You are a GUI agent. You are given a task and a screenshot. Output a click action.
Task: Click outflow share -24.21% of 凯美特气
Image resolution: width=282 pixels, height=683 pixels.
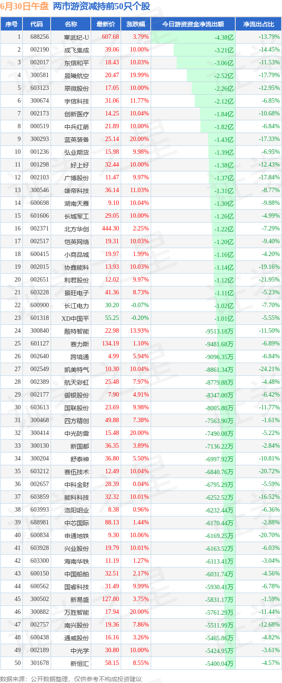pyautogui.click(x=269, y=369)
